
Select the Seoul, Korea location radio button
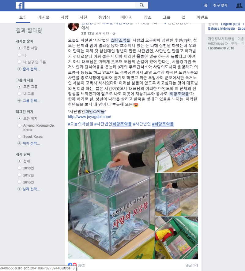coord(19,136)
